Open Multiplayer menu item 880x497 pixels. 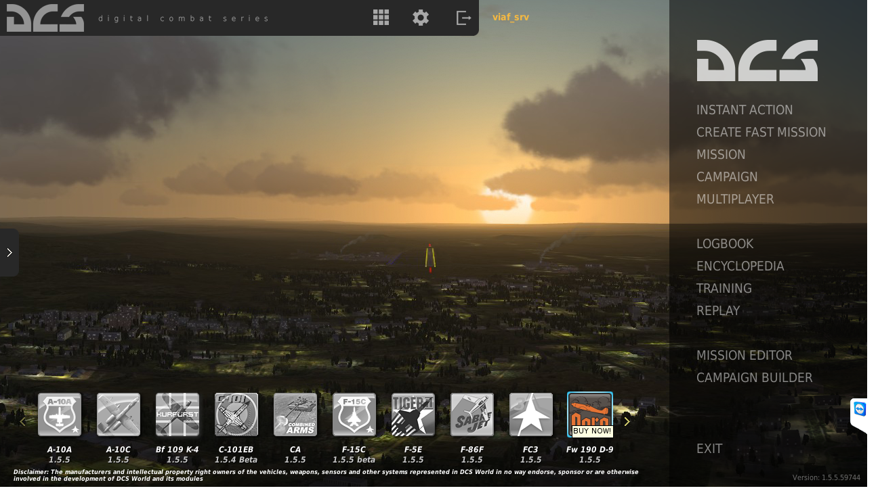coord(735,199)
